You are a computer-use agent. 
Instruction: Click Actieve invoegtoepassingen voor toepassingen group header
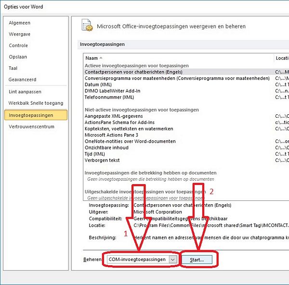(x=137, y=66)
